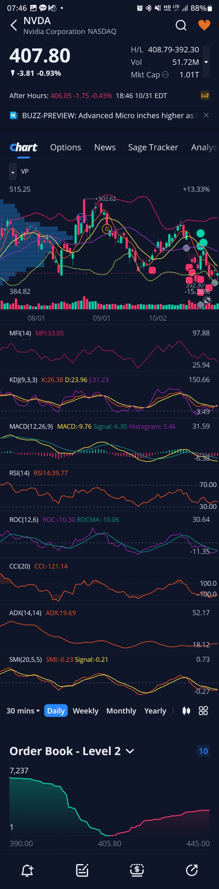Tap the CCI(20) indicator label
The image size is (219, 889).
click(20, 566)
